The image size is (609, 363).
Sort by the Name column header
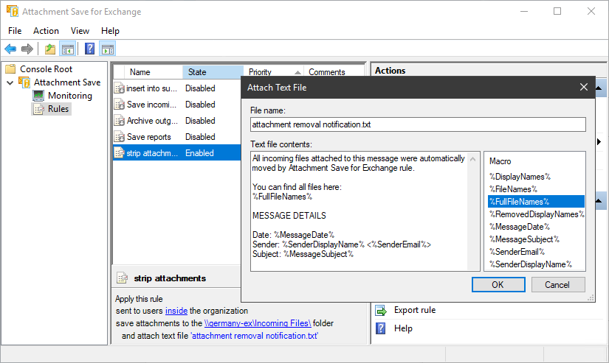click(153, 72)
